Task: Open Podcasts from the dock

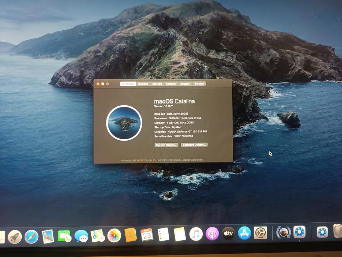Action: tap(212, 233)
